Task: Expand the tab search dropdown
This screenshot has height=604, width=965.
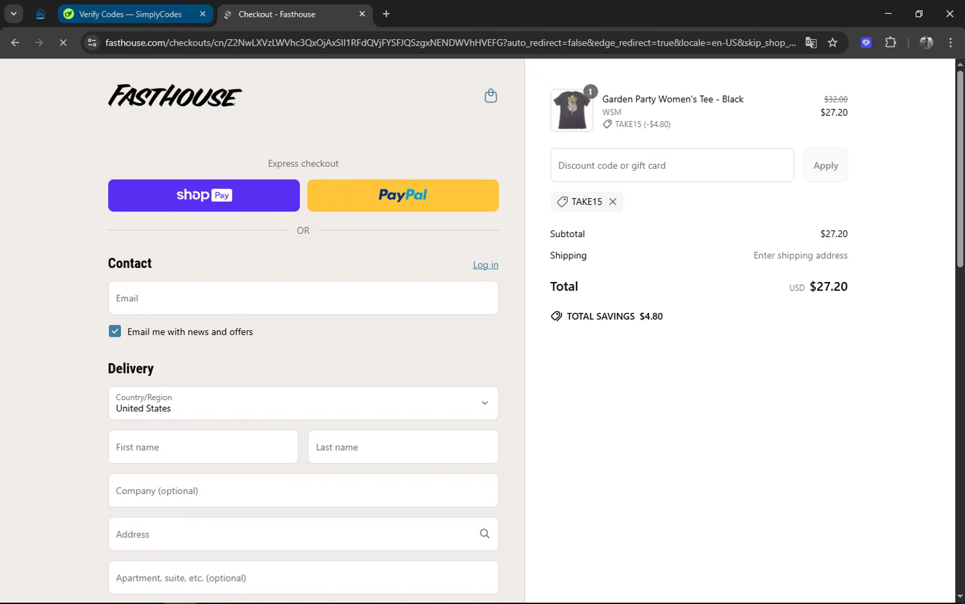Action: coord(14,14)
